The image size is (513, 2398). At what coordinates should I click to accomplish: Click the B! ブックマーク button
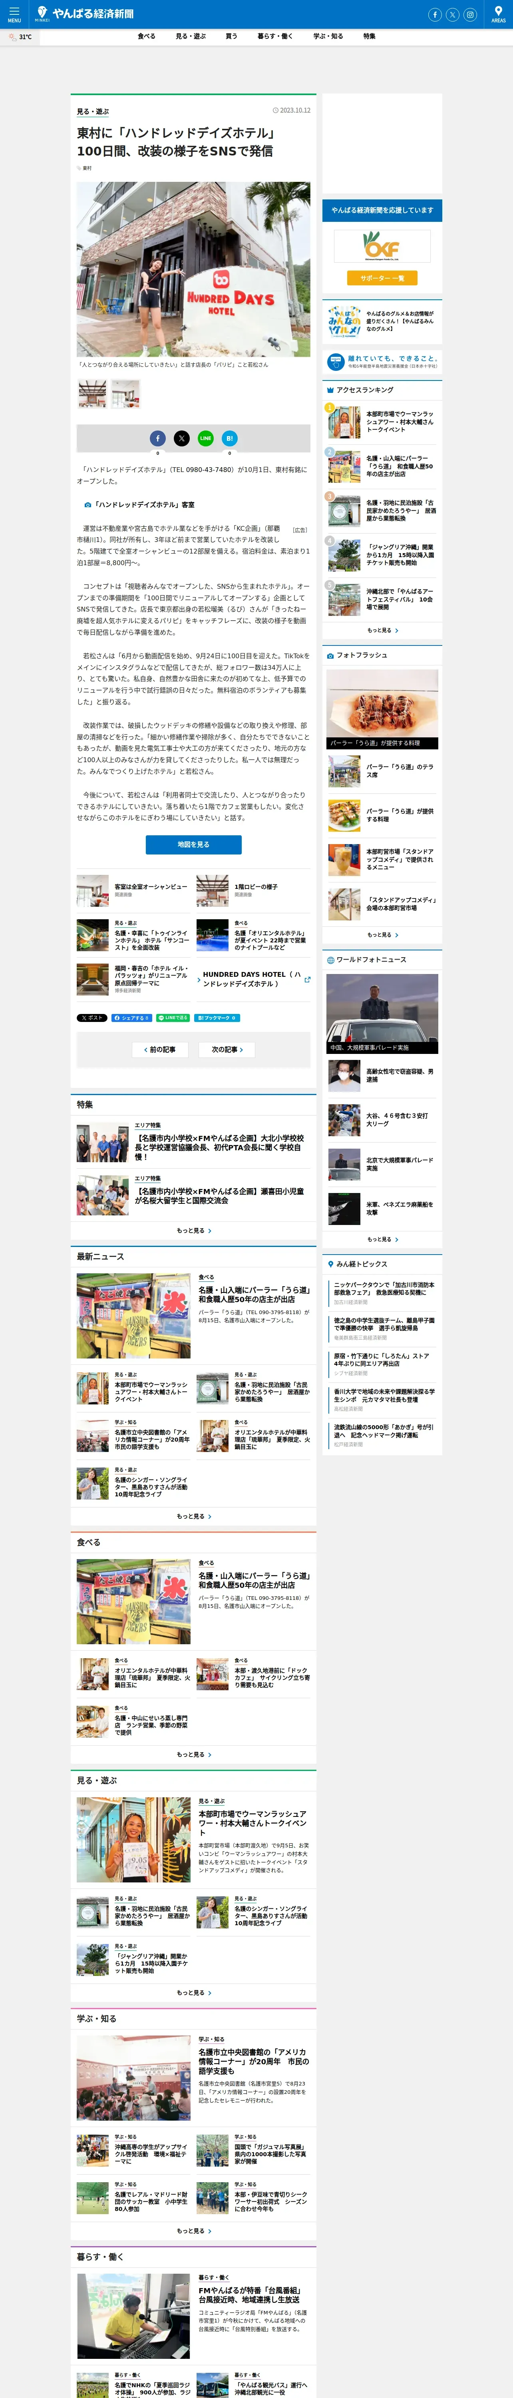(x=217, y=1018)
